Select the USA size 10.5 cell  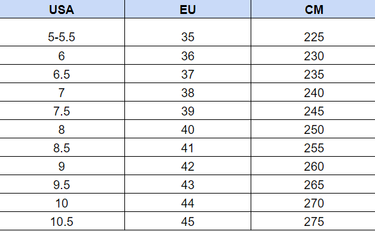click(x=62, y=221)
